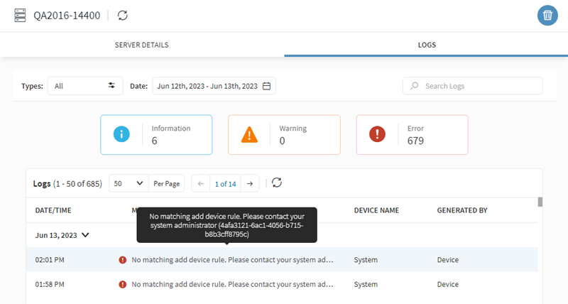Screen dimensions: 568x304
Task: Collapse the Jun 13, 2023 log group
Action: click(87, 234)
